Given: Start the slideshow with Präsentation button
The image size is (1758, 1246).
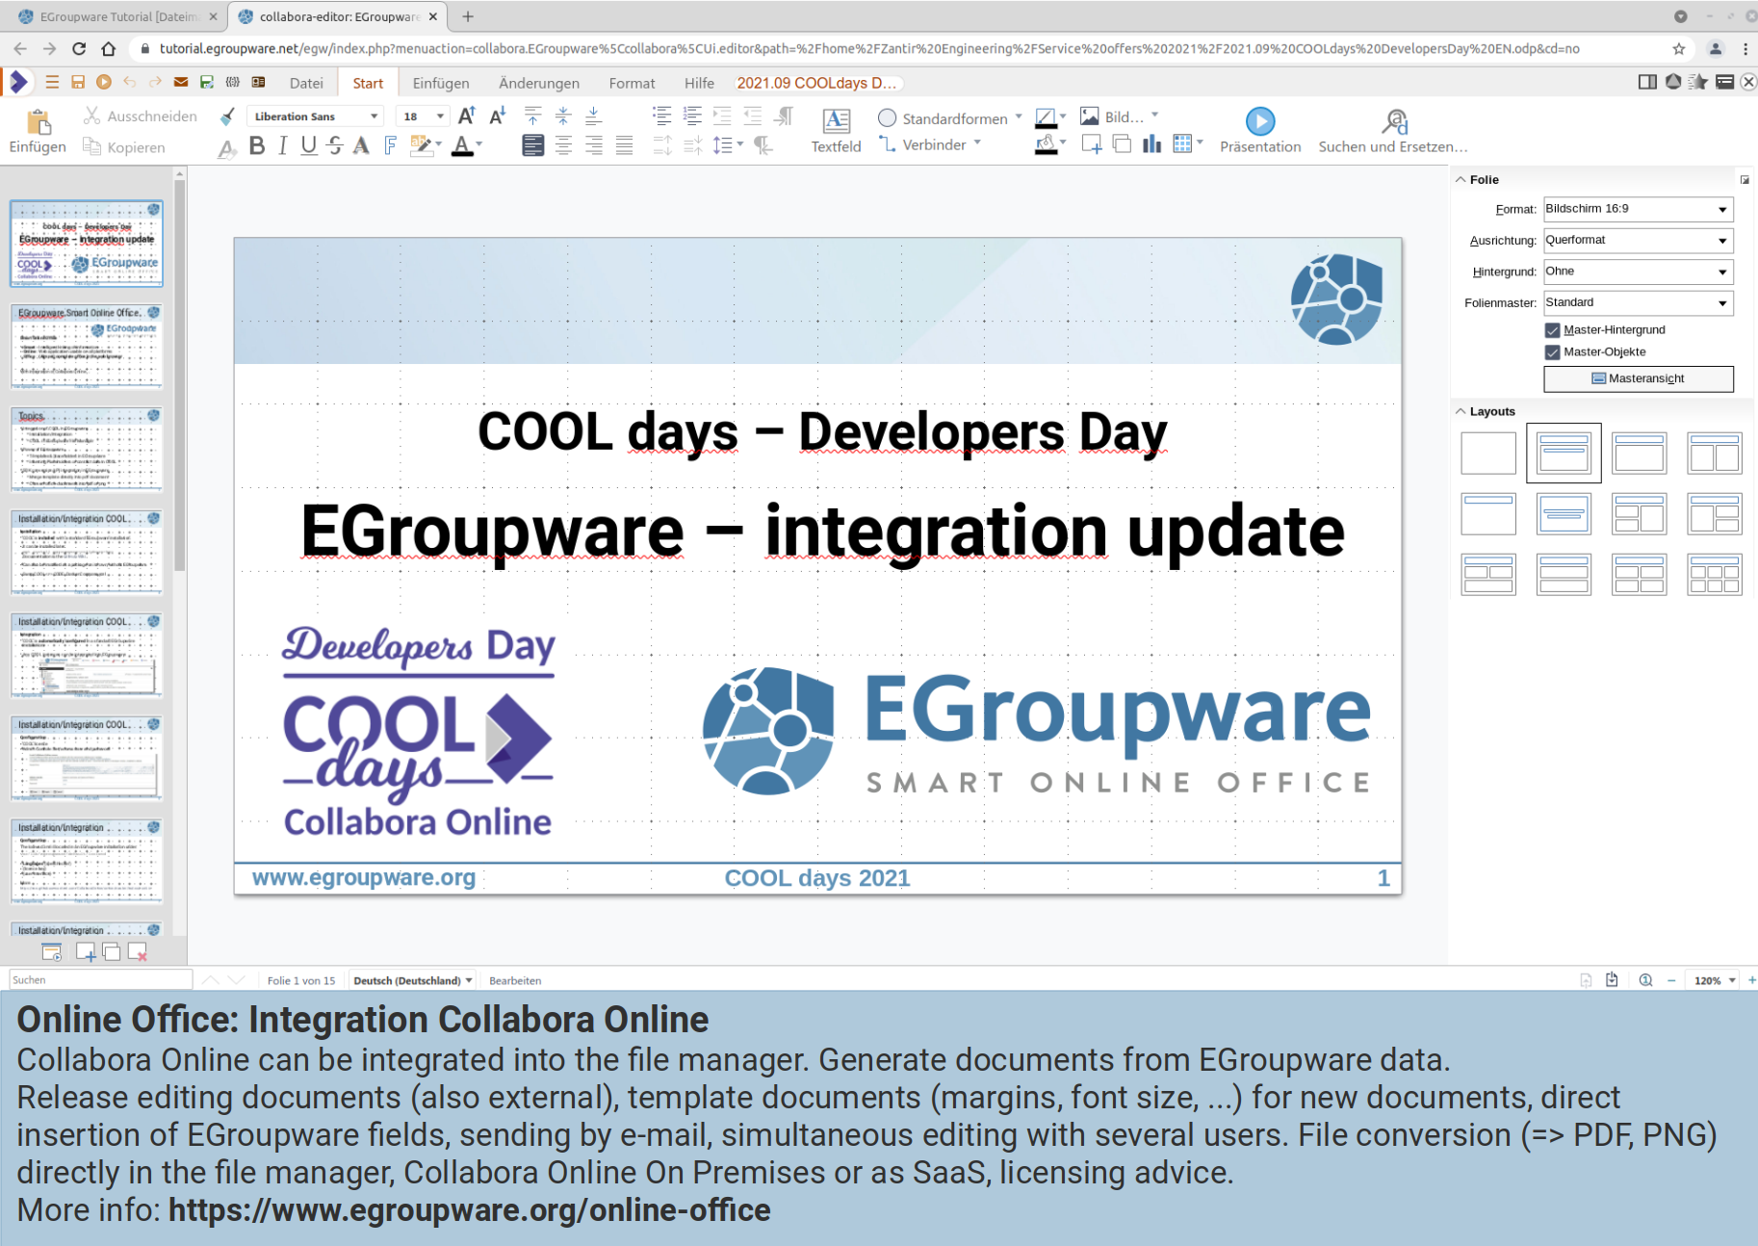Looking at the screenshot, I should (1259, 130).
